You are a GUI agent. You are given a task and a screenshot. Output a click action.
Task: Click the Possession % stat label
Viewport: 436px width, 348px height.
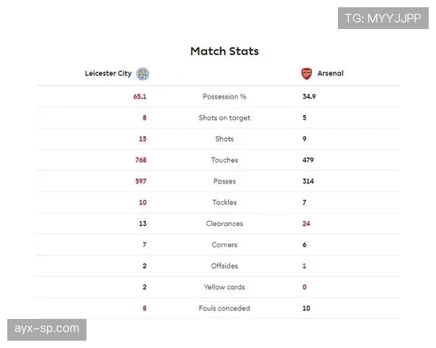pos(225,96)
